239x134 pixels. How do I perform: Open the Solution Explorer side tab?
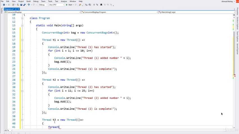[237, 23]
